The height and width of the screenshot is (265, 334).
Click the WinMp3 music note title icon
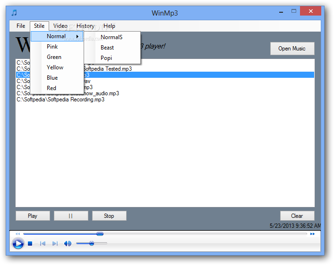click(x=14, y=13)
